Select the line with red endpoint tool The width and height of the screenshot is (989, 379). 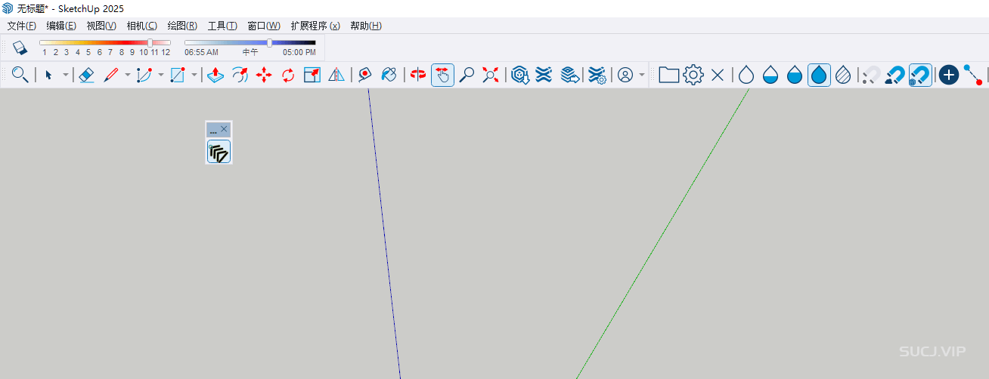click(973, 75)
